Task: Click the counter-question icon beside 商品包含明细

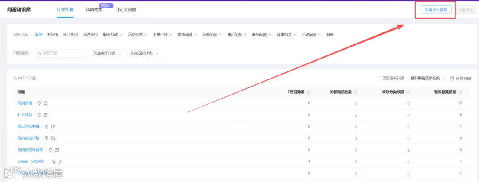Action: click(53, 127)
